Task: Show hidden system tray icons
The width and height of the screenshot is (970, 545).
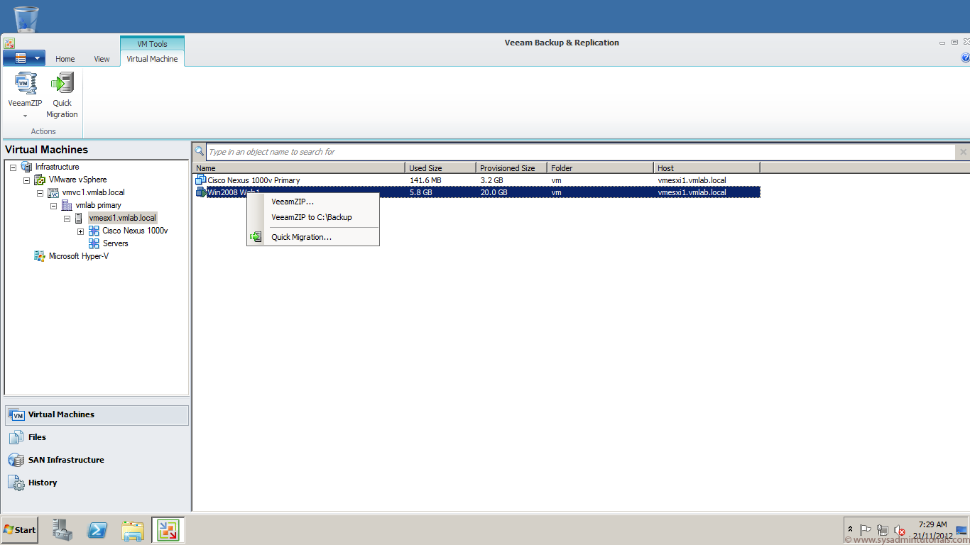Action: point(851,529)
